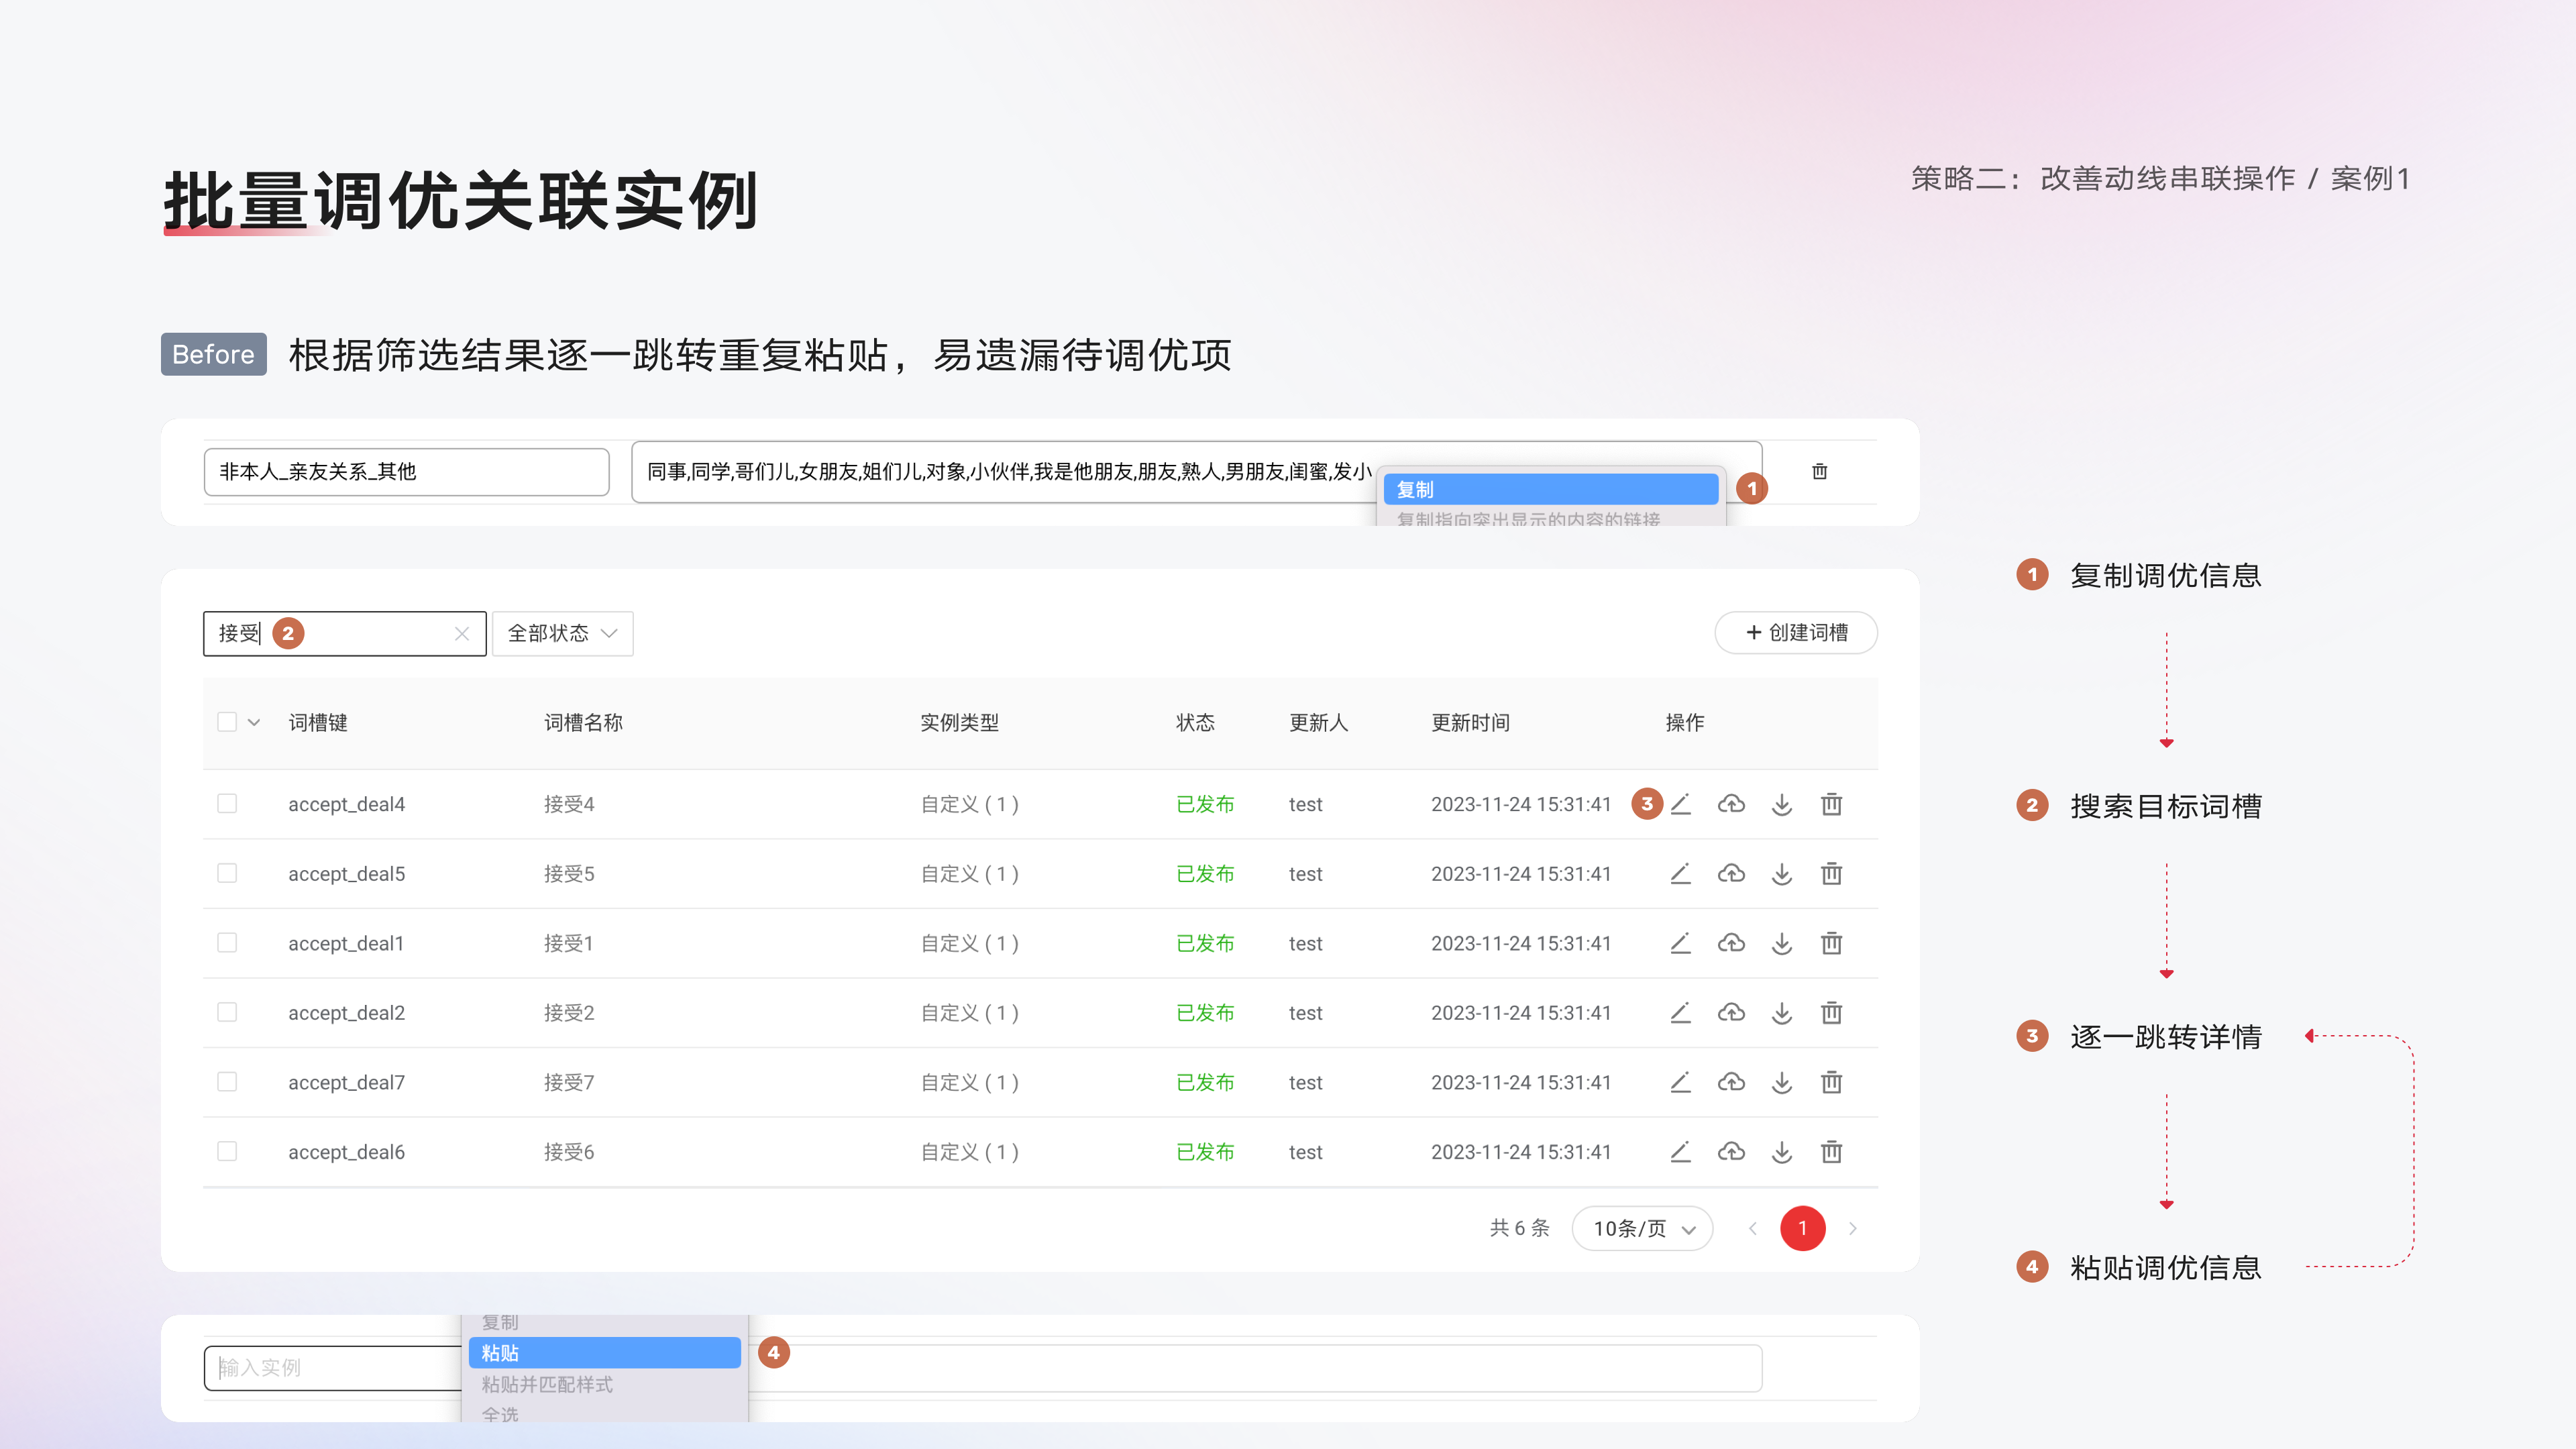This screenshot has width=2576, height=1449.
Task: Check the accept_deal7 row checkbox
Action: click(227, 1082)
